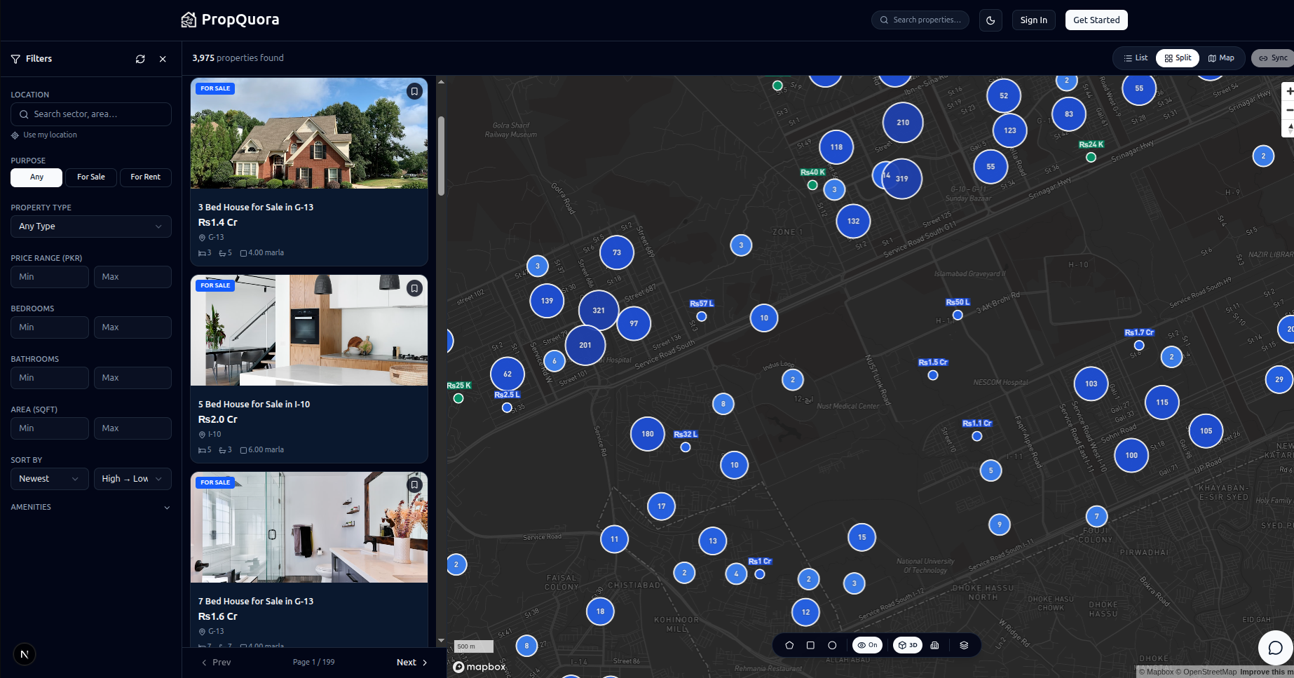The width and height of the screenshot is (1294, 678).
Task: Select the rectangle draw tool on map
Action: tap(810, 645)
